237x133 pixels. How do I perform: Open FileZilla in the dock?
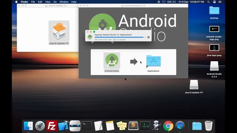pos(51,126)
